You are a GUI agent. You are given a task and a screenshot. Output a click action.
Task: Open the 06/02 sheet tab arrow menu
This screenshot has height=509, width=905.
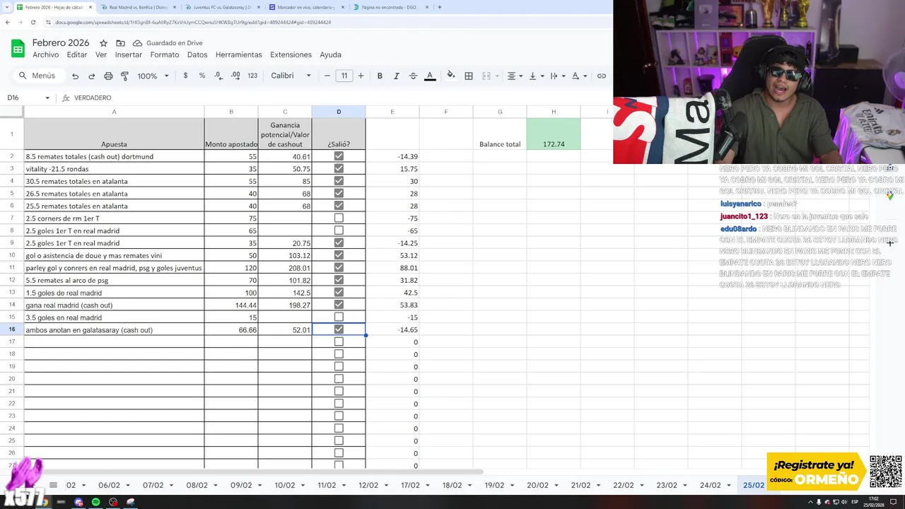127,486
